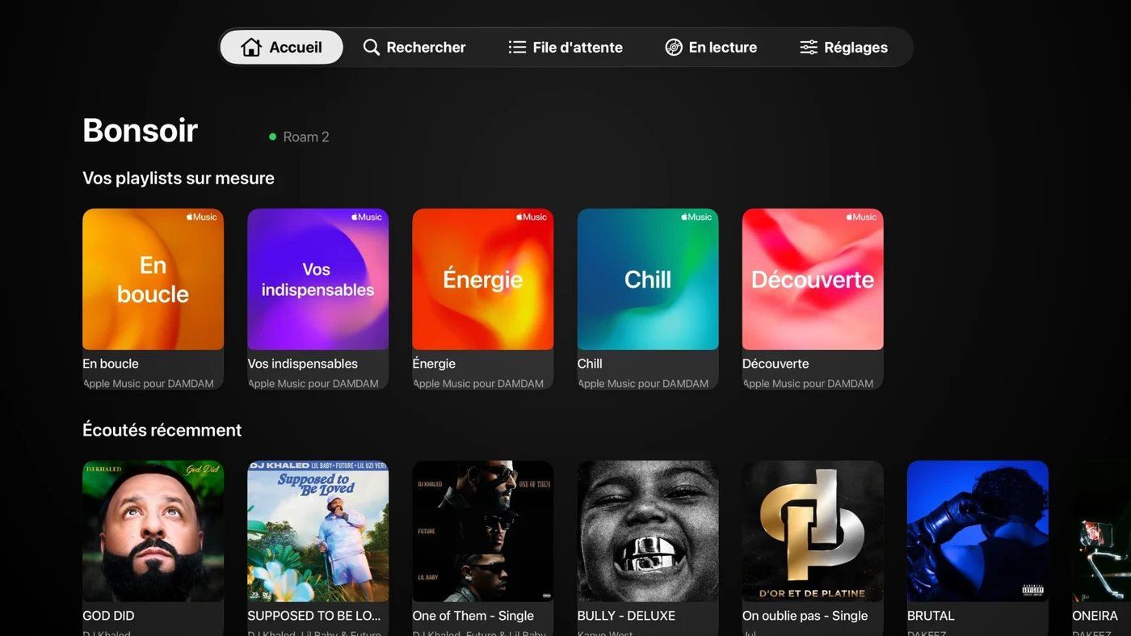Click the 'Énergie' caption below the cover
Image resolution: width=1131 pixels, height=636 pixels.
click(x=434, y=364)
